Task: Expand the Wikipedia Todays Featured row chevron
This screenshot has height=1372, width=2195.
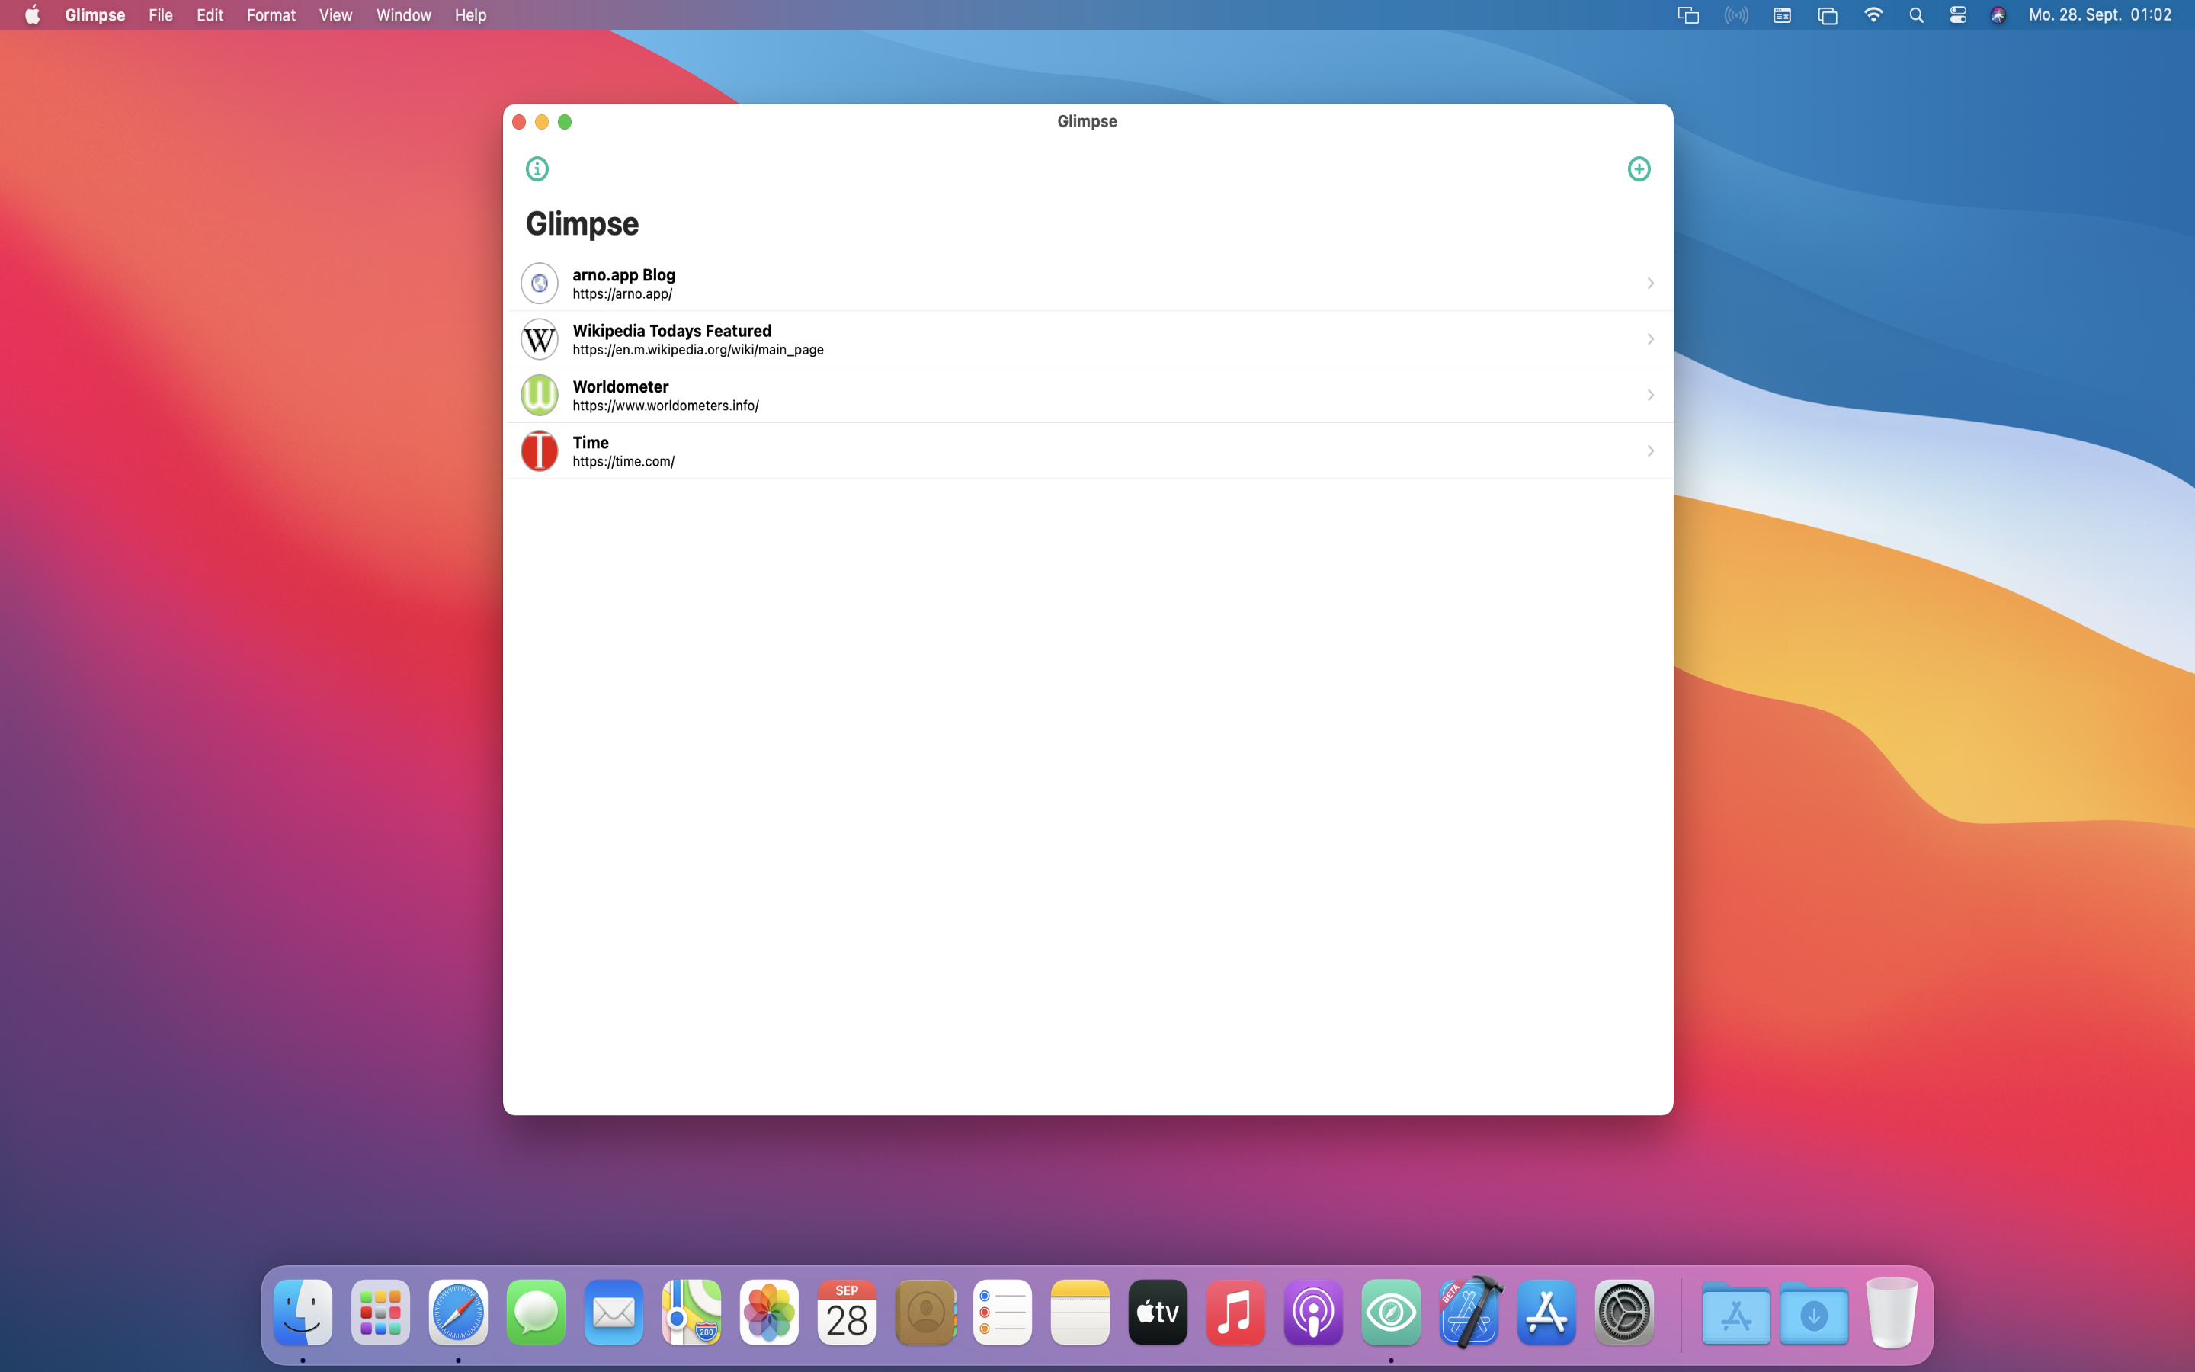Action: point(1650,339)
